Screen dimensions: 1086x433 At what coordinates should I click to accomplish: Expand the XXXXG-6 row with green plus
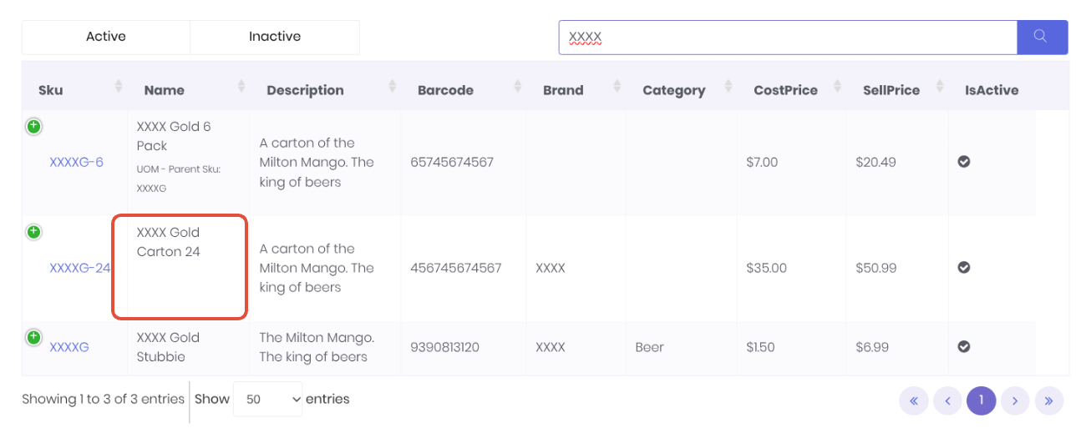pyautogui.click(x=33, y=127)
